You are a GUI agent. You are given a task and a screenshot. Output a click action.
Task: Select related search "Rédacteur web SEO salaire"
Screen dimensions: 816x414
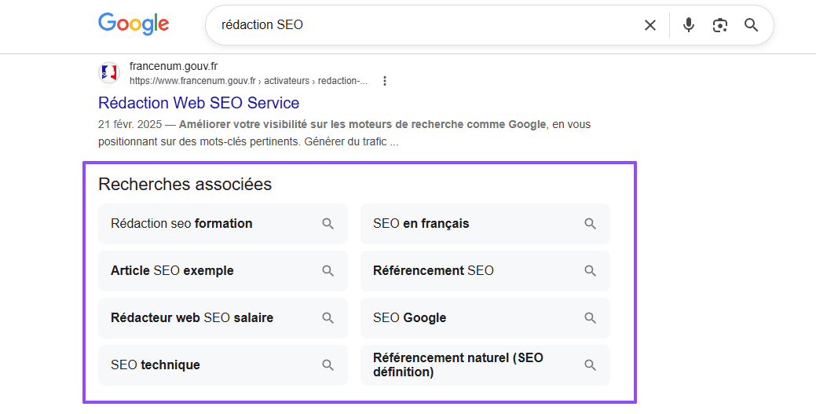[x=223, y=317]
